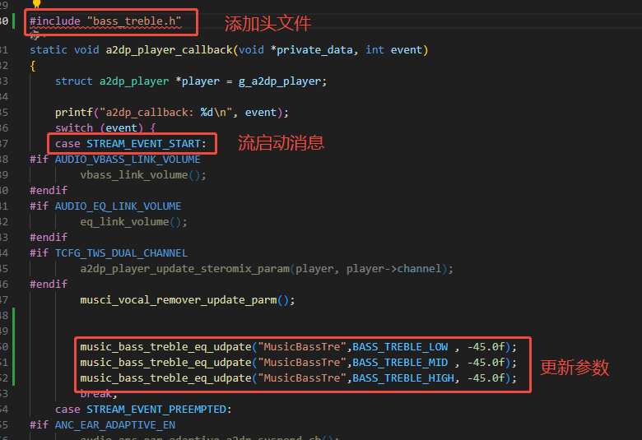Click music_bass_treble_eq_udpate on the BASS_TREBLE_LOW line
This screenshot has width=642, height=440.
tap(165, 347)
